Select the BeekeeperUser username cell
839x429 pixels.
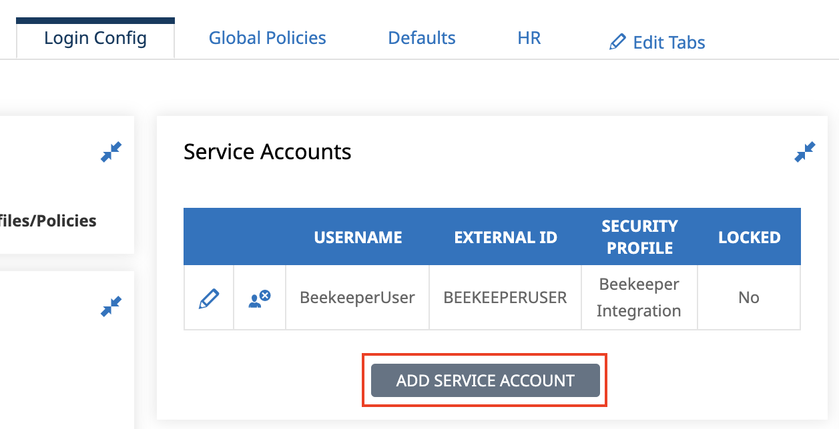(358, 297)
